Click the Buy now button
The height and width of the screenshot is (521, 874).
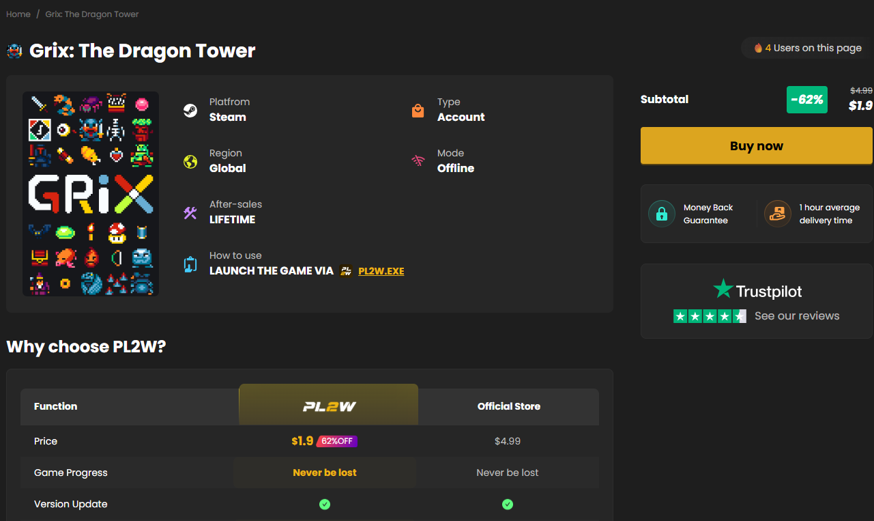coord(757,145)
